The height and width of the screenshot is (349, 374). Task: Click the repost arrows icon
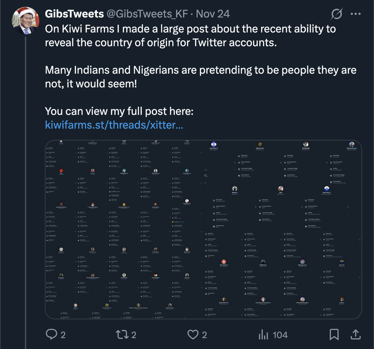coord(121,335)
